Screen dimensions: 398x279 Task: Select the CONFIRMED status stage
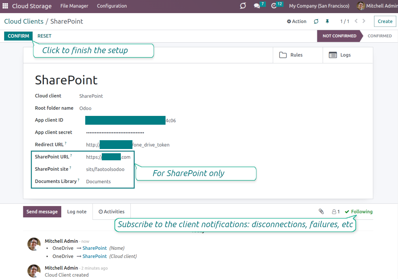click(379, 36)
